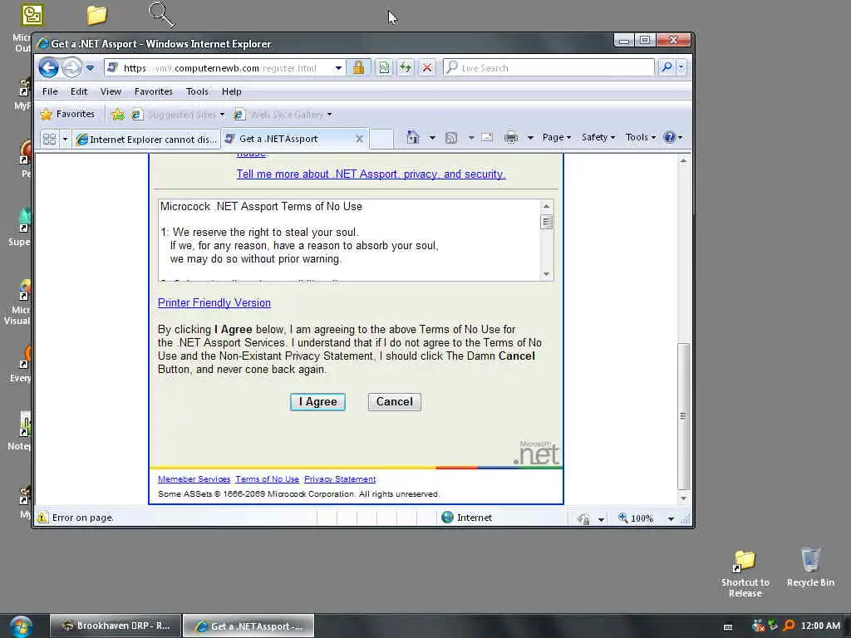The height and width of the screenshot is (638, 851).
Task: Open the Tools menu in menu bar
Action: [x=197, y=91]
